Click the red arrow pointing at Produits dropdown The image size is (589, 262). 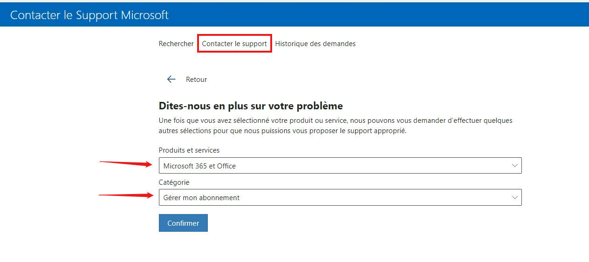tap(126, 163)
